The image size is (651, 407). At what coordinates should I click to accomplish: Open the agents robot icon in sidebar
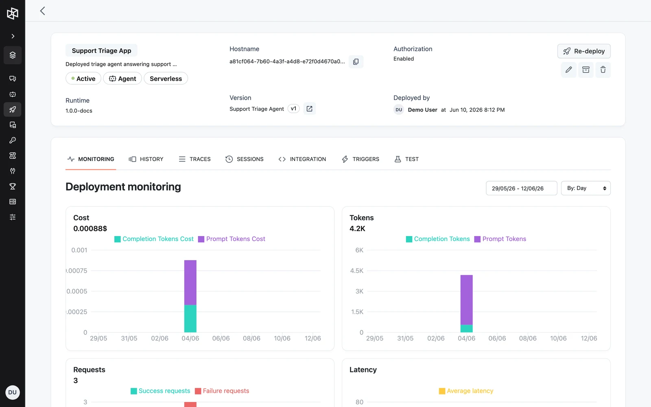pos(13,94)
